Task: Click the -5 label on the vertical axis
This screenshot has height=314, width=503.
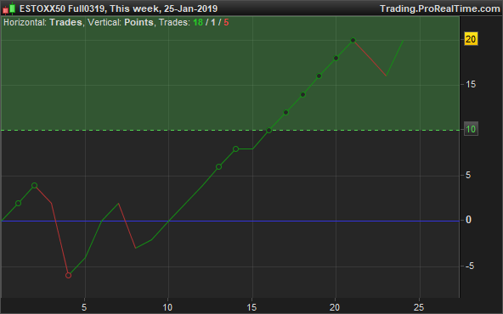Action: pyautogui.click(x=469, y=266)
